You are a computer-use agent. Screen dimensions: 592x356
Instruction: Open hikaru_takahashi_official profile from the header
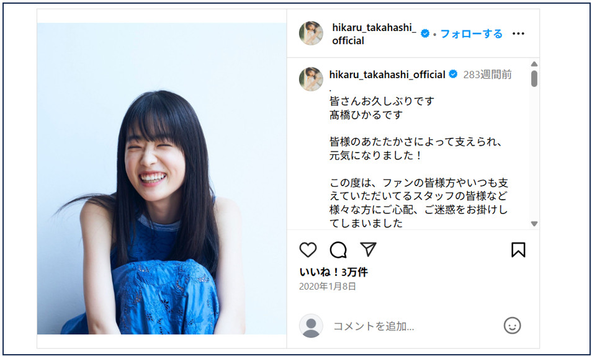point(374,34)
